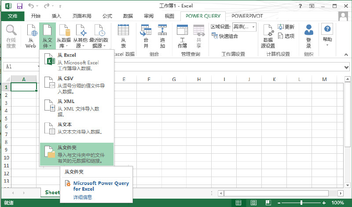Switch to Page Break Preview in status bar

tap(268, 203)
